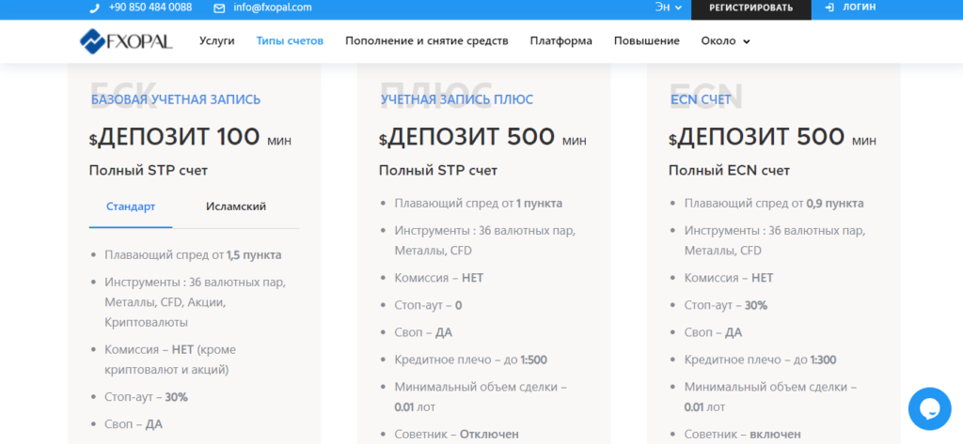Open the Типы счетов menu item
The image size is (963, 444).
pyautogui.click(x=290, y=41)
